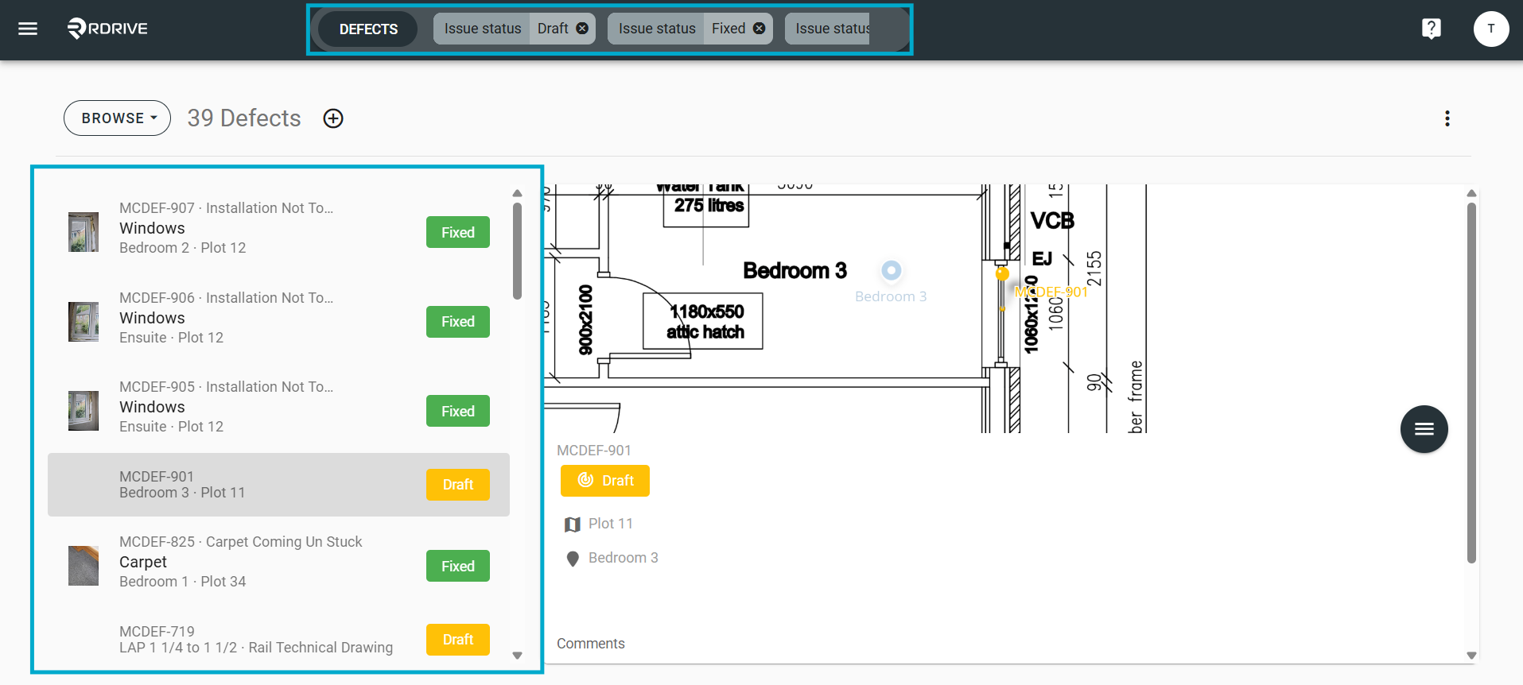Screen dimensions: 1523x685
Task: Click the detail panel scrollbar up arrow
Action: click(x=1471, y=193)
